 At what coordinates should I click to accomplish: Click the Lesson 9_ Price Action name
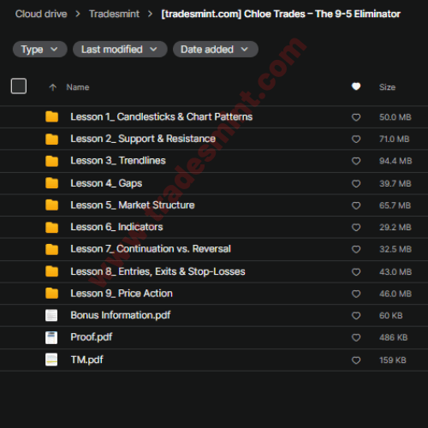(x=122, y=294)
